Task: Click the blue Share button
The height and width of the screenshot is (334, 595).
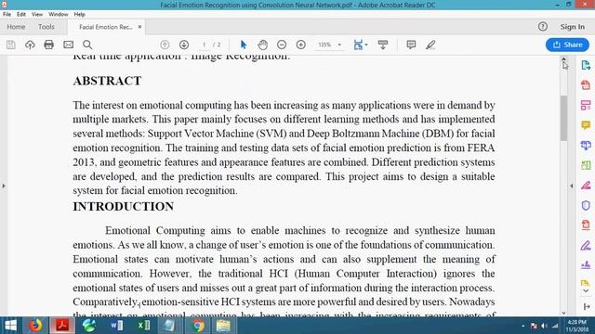Action: (567, 45)
